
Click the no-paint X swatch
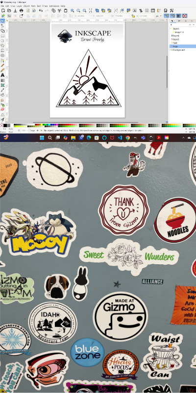point(2,125)
